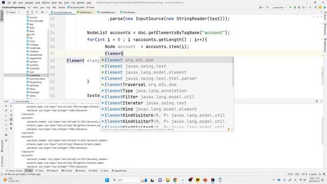Image resolution: width=327 pixels, height=184 pixels.
Task: Switch to AccountLoader.java editor tab
Action: click(x=62, y=12)
